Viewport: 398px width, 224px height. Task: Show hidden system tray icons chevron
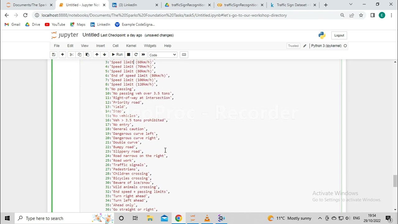(320, 218)
